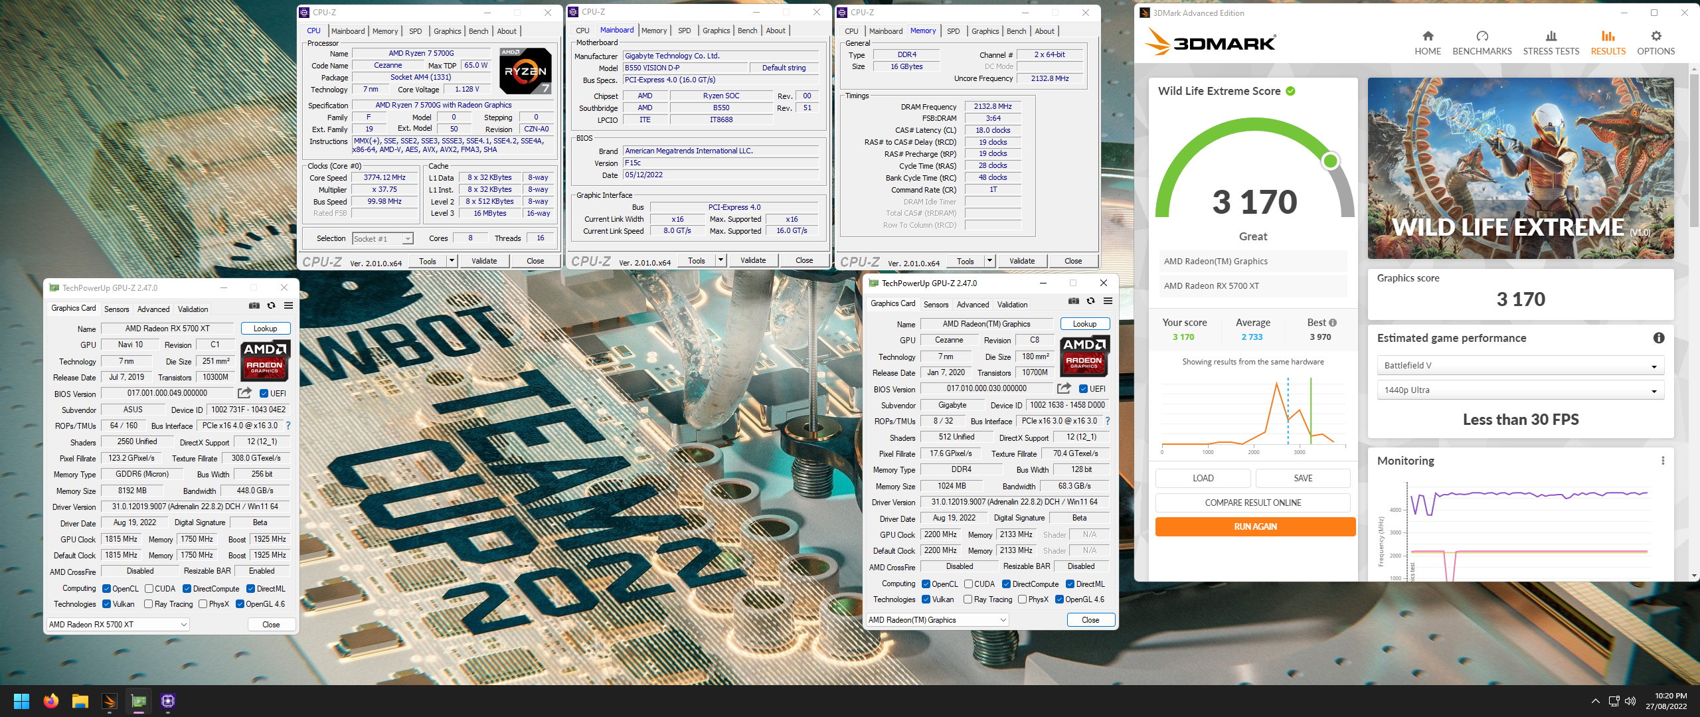The image size is (1700, 717).
Task: Toggle Vulkan checkbox in RX 5700 XT GPU-Z
Action: pyautogui.click(x=106, y=604)
